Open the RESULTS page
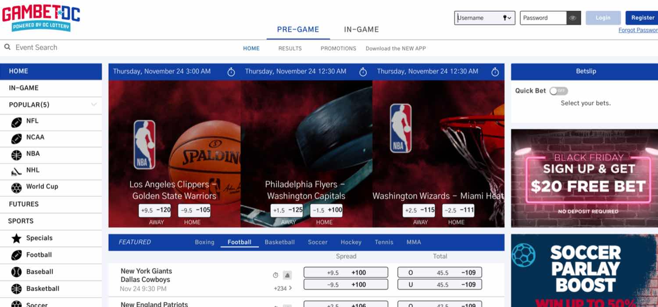The width and height of the screenshot is (658, 307). [x=290, y=48]
